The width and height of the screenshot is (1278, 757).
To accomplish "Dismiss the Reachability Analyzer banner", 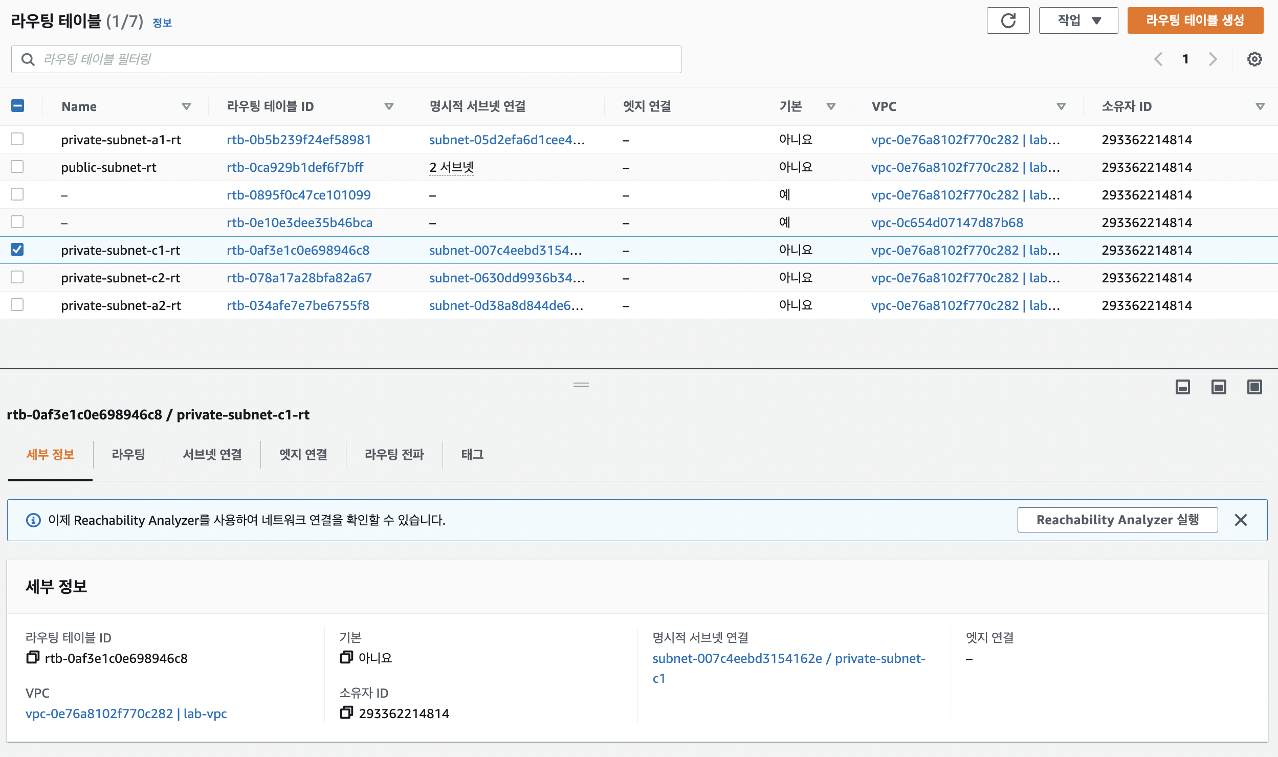I will (x=1241, y=520).
